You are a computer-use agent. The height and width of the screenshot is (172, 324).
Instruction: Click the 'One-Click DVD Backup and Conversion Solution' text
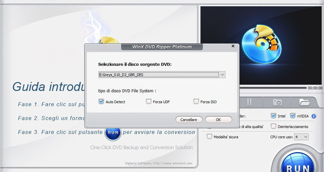141,148
